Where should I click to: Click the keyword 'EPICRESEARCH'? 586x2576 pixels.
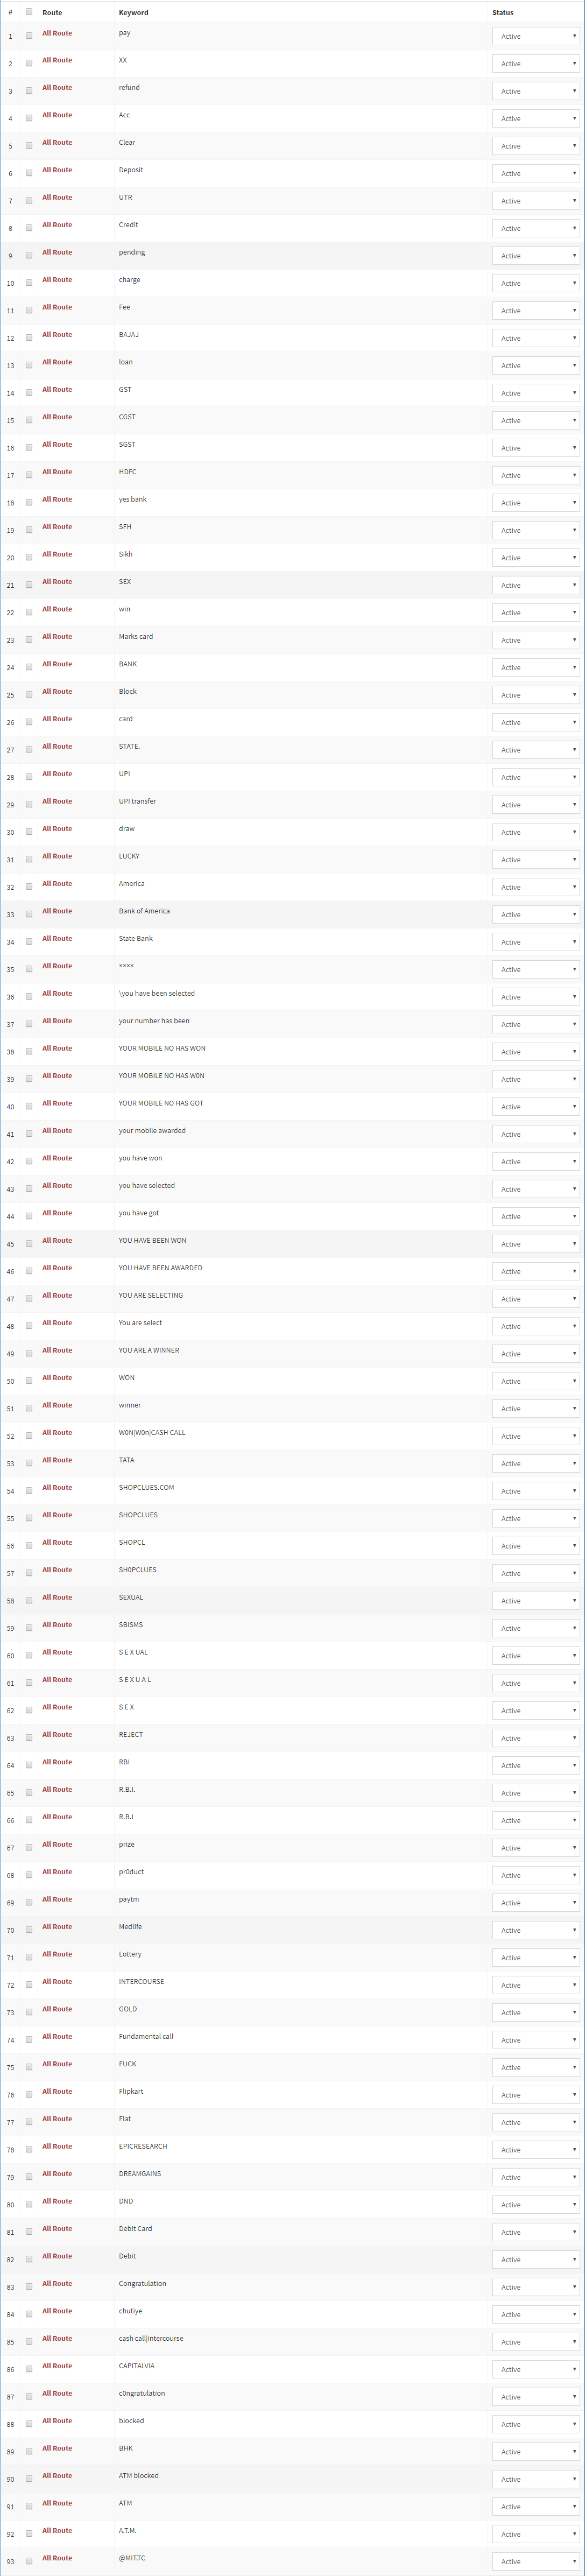[x=143, y=2146]
